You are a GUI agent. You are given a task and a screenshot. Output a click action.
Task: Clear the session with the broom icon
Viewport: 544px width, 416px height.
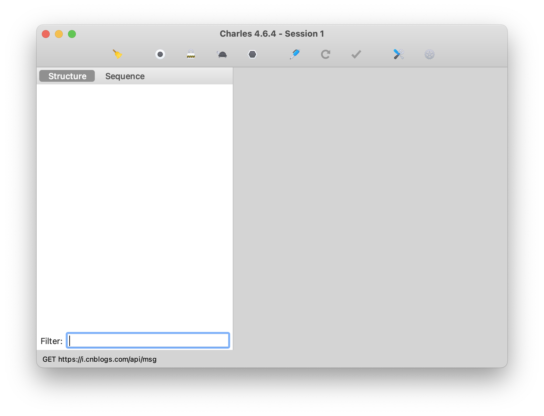point(117,54)
